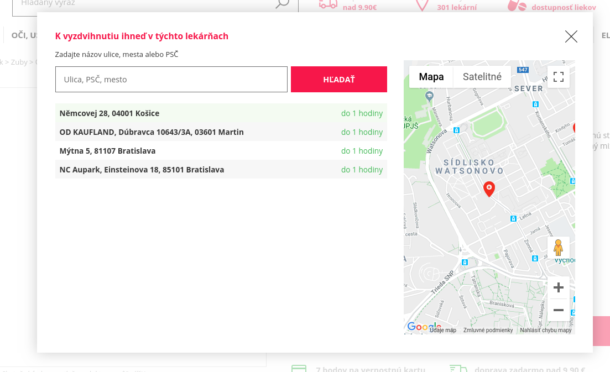Screen dimensions: 610x372
Task: Click the Google logo on the map
Action: 423,327
